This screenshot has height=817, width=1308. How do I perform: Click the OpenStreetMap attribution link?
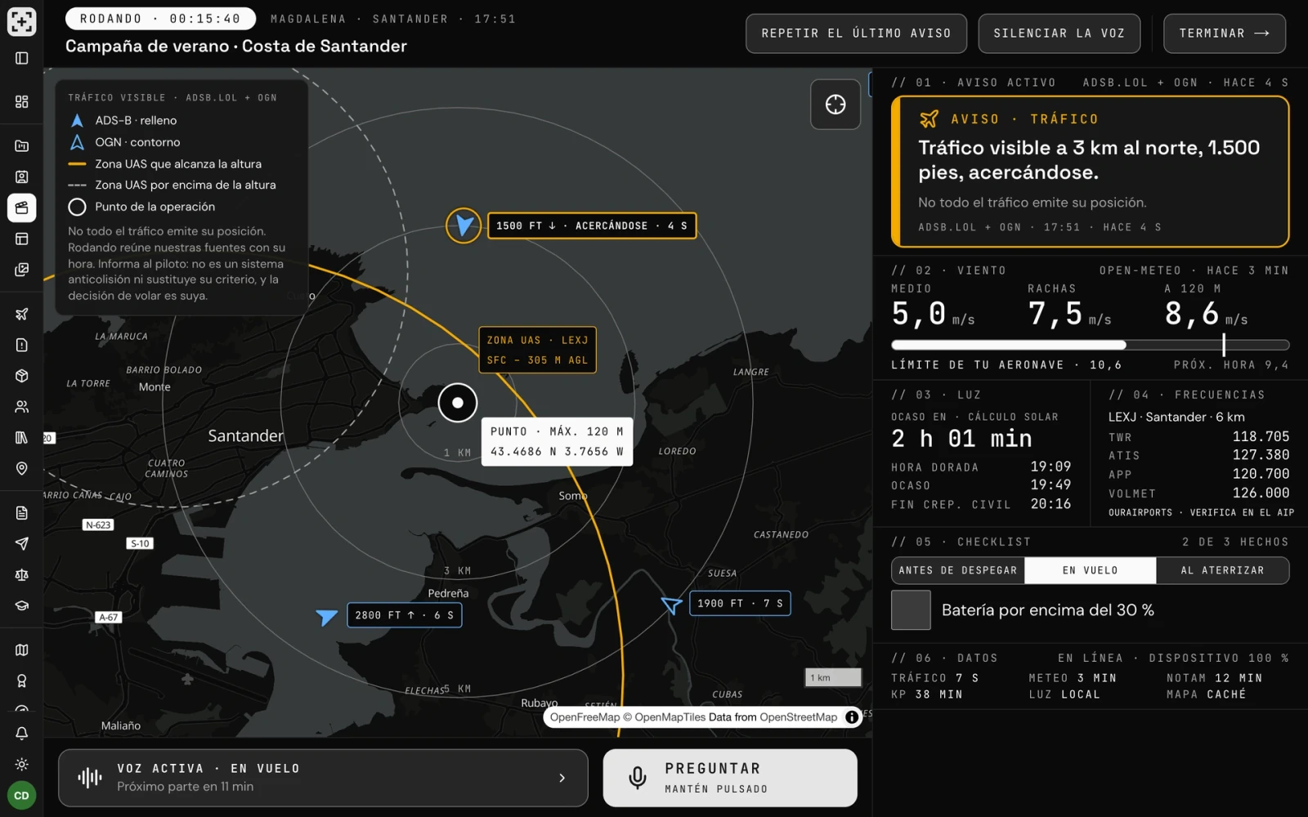click(x=798, y=717)
